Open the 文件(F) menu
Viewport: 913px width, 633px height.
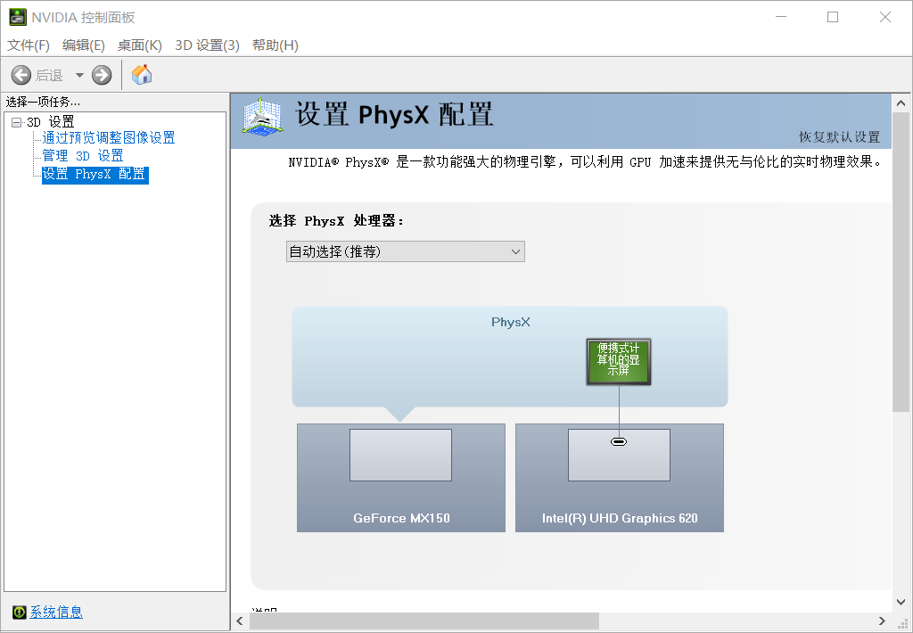point(27,45)
